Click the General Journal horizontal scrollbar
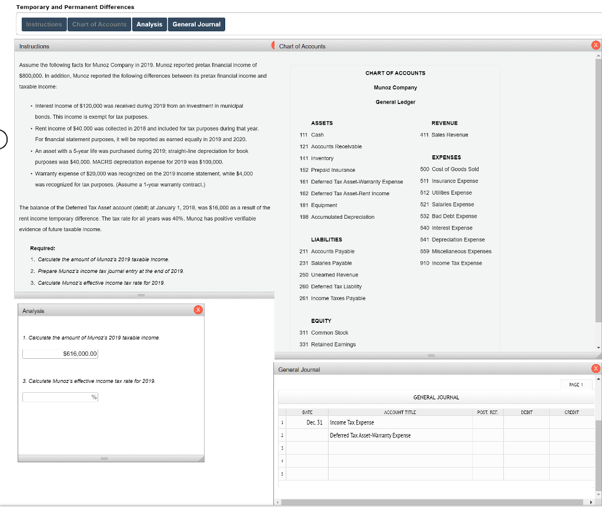The image size is (602, 507). pos(432,502)
